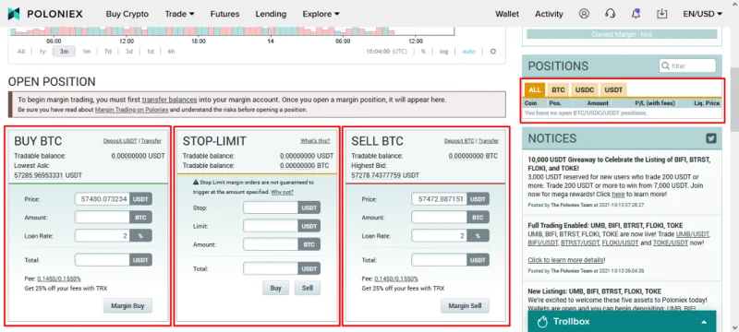This screenshot has height=332, width=739.
Task: Focus the Stop-Limit Stop field
Action: click(271, 207)
